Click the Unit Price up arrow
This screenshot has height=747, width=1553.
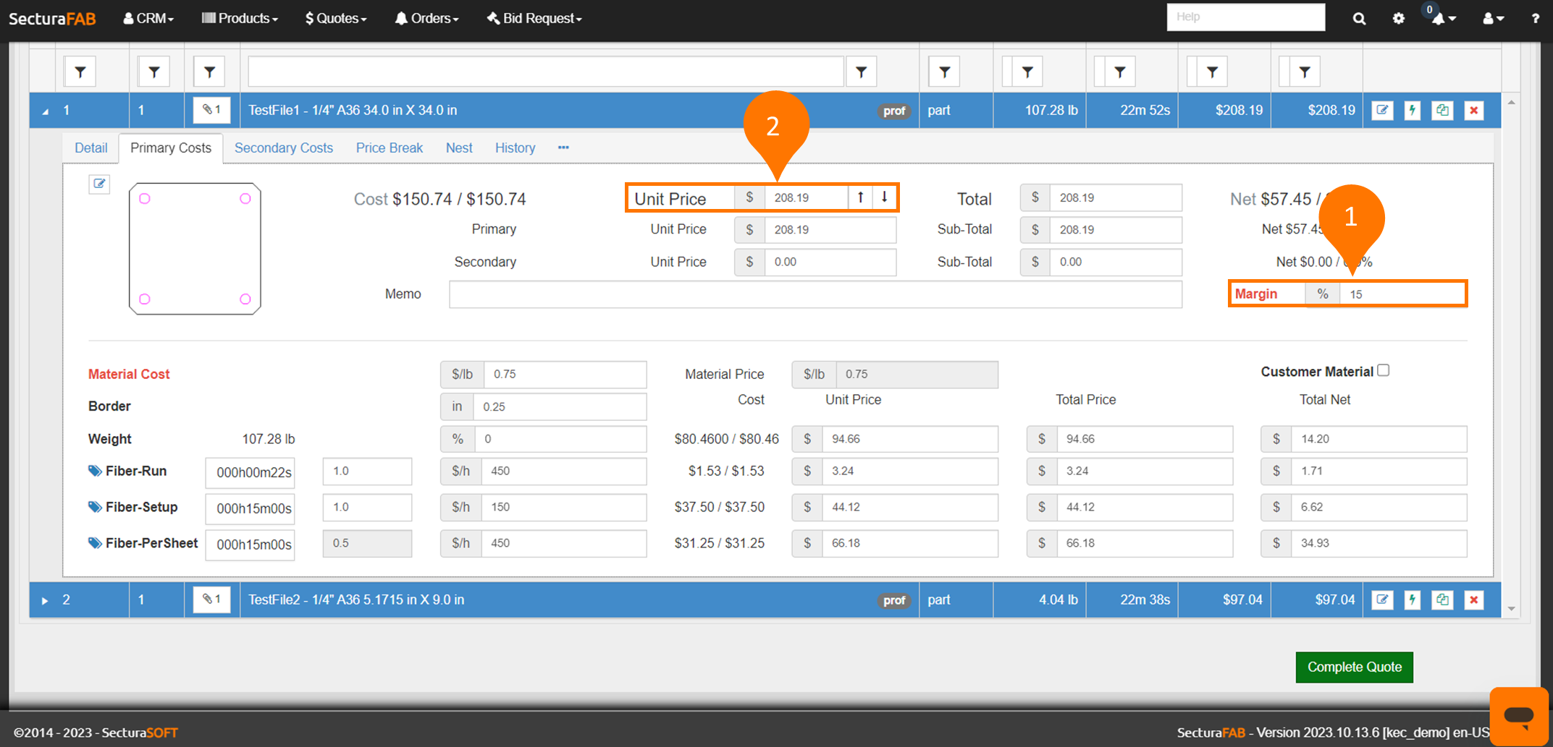pyautogui.click(x=860, y=197)
